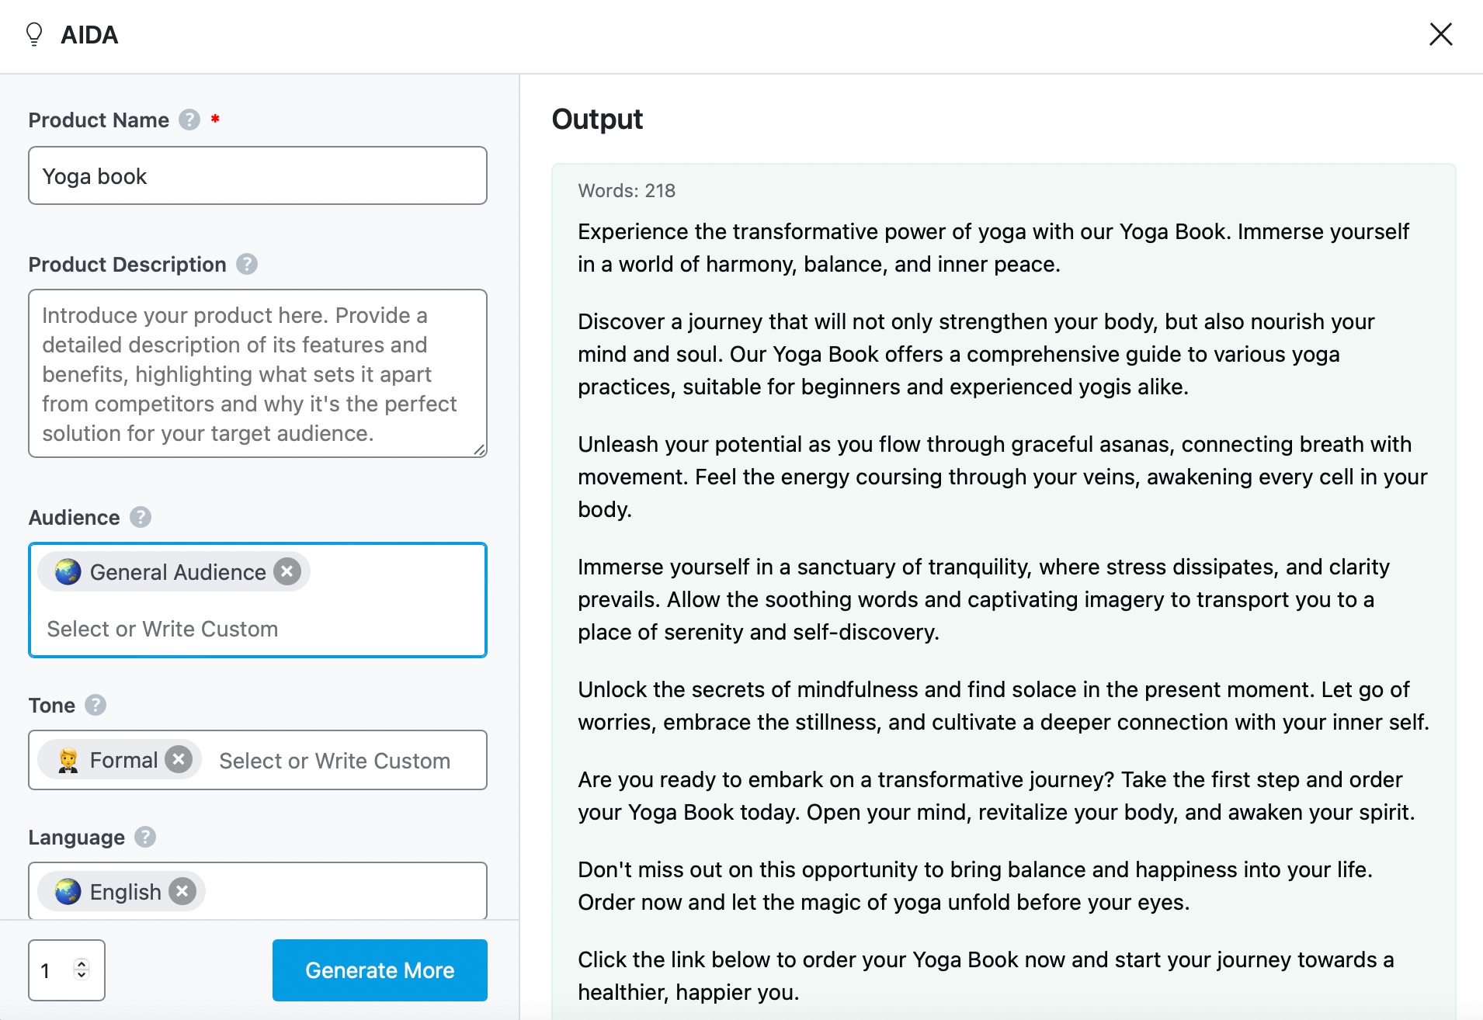Image resolution: width=1483 pixels, height=1020 pixels.
Task: Click into the Product Description textarea
Action: (x=258, y=373)
